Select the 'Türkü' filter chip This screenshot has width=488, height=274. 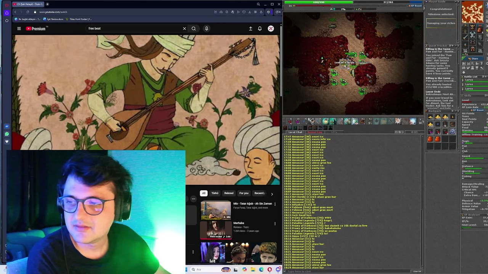[x=215, y=193]
